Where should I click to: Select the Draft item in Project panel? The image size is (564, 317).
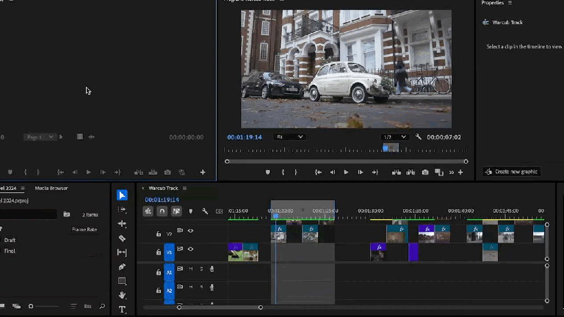10,240
